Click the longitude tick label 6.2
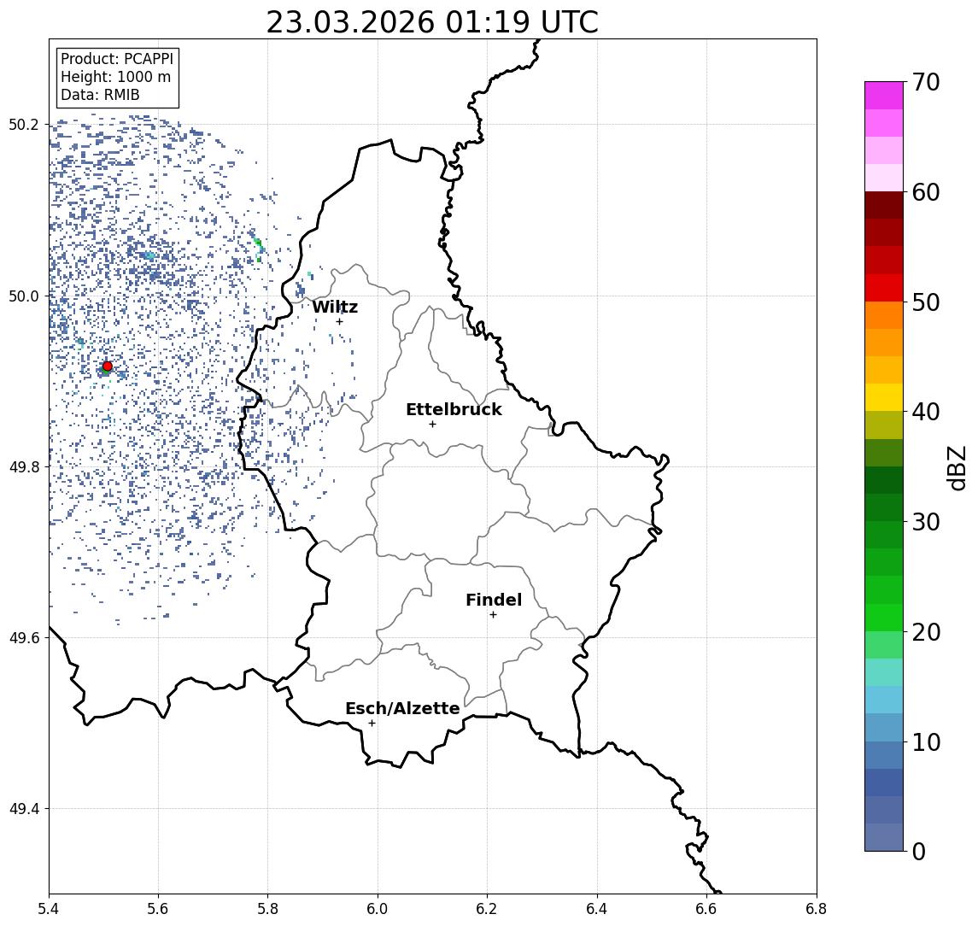The height and width of the screenshot is (926, 978). (487, 909)
